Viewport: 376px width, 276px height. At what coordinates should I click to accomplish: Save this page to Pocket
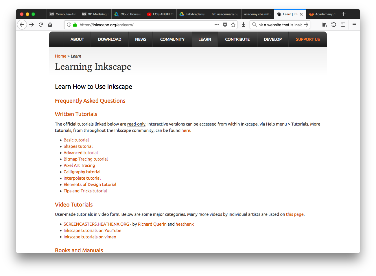click(x=225, y=25)
